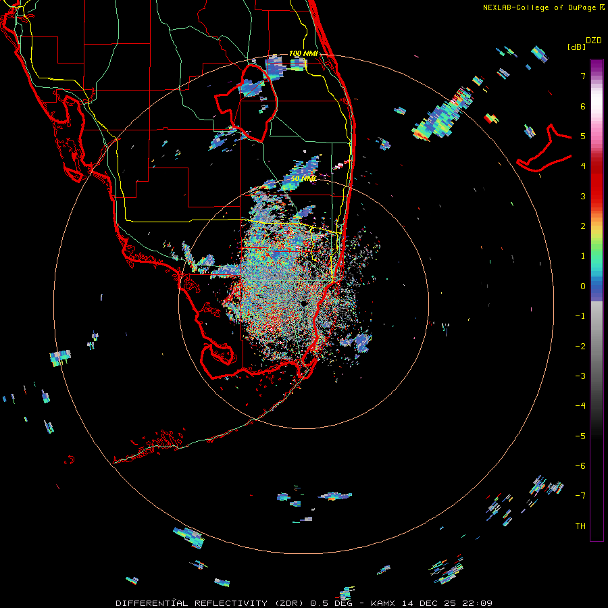The height and width of the screenshot is (608, 608).
Task: Click the KAMX station identifier in the caption
Action: [383, 603]
